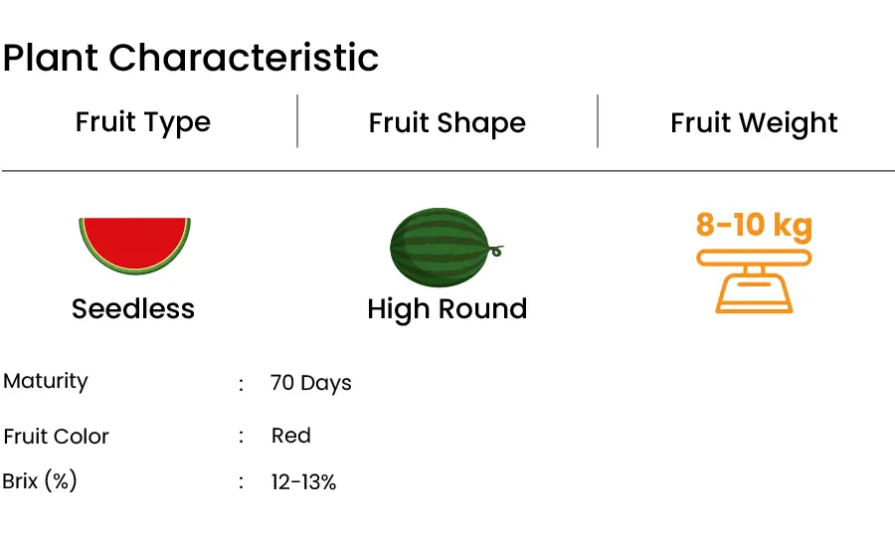
Task: Select the Fruit Type column header
Action: coord(143,122)
